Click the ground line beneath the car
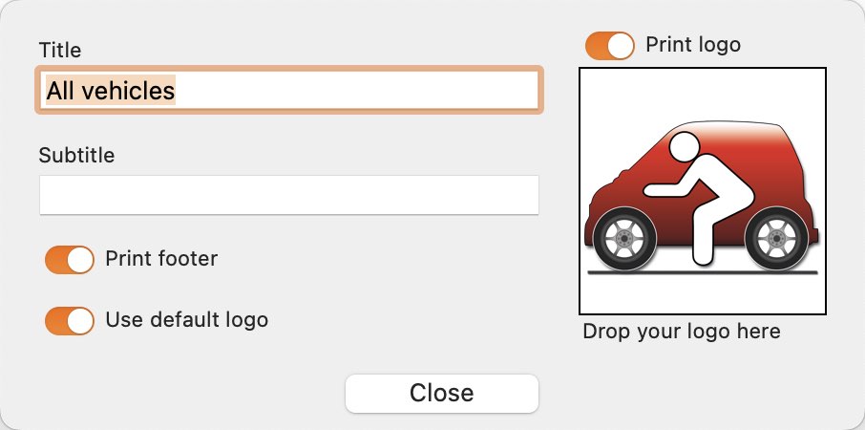Screen dimensions: 865x430 [x=703, y=272]
